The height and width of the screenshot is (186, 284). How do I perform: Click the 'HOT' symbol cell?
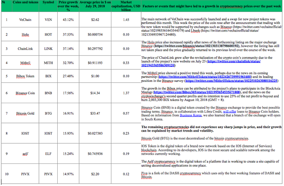click(48, 35)
